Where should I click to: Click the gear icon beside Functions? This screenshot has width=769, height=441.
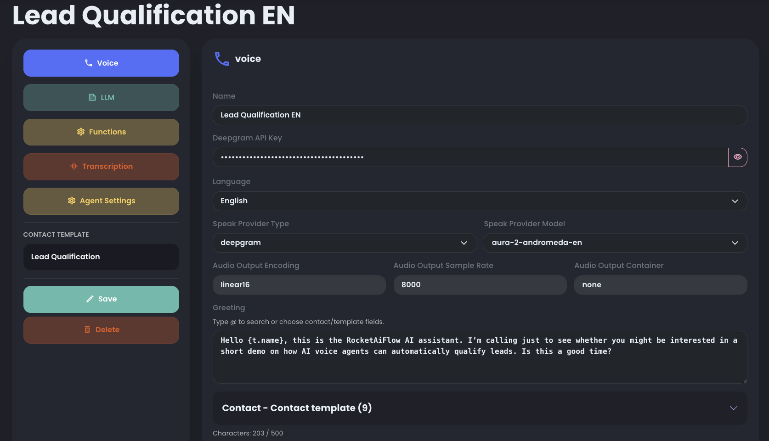[x=81, y=132]
